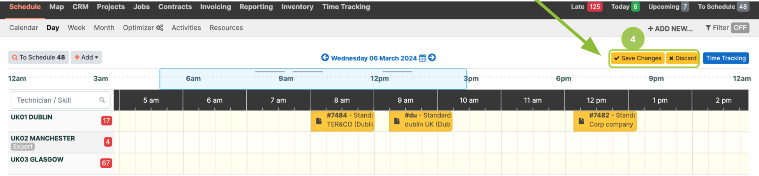This screenshot has width=759, height=176.
Task: Click document icon on job #7482
Action: [x=581, y=121]
